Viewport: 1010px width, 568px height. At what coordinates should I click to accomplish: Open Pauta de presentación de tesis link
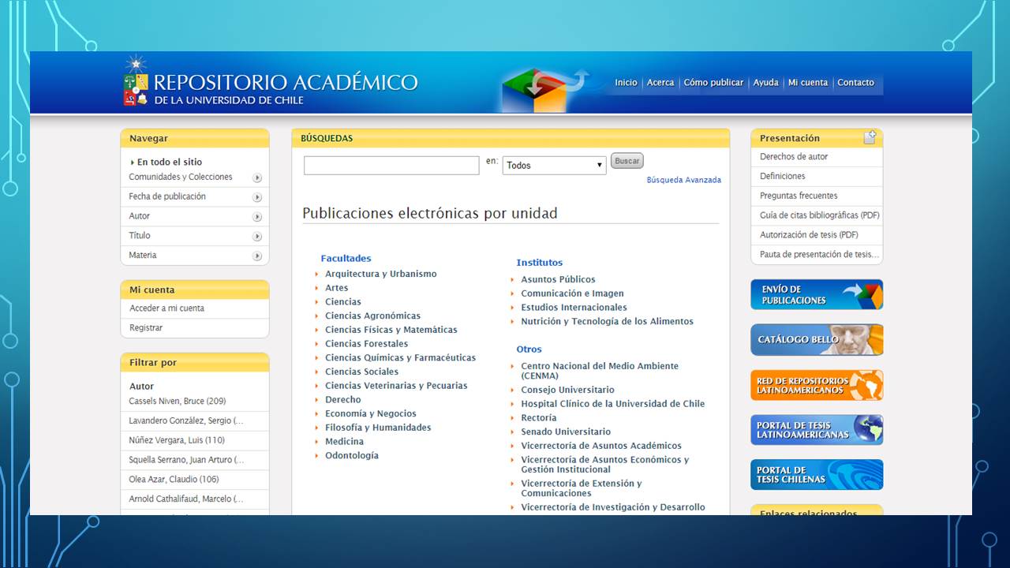[x=819, y=255]
